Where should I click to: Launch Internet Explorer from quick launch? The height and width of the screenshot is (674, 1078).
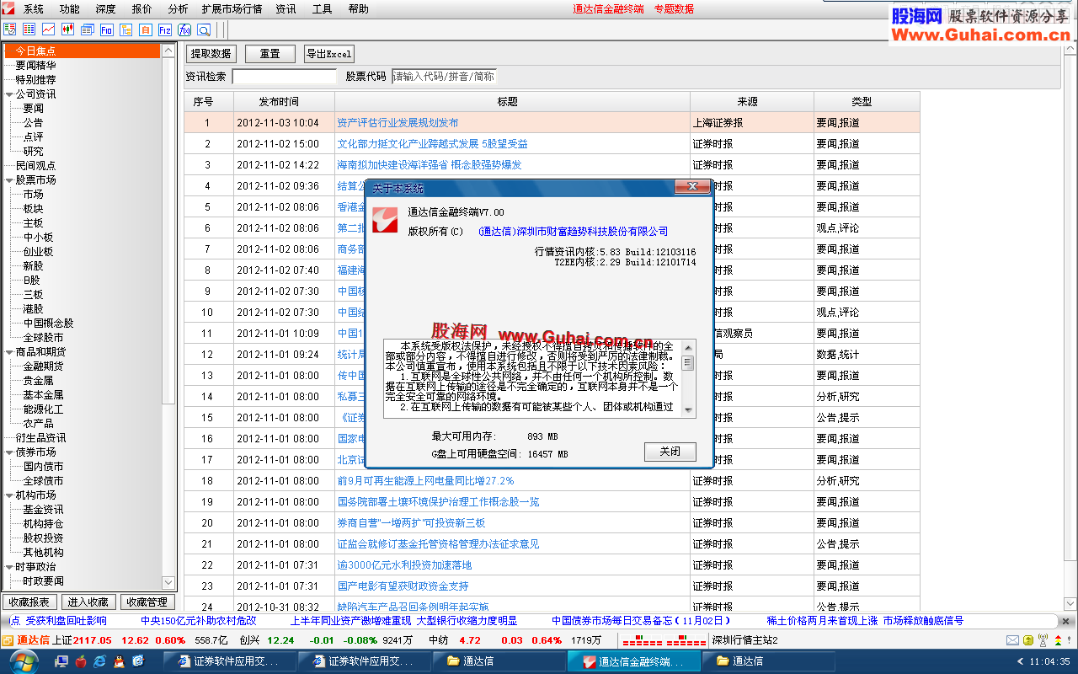(x=100, y=661)
